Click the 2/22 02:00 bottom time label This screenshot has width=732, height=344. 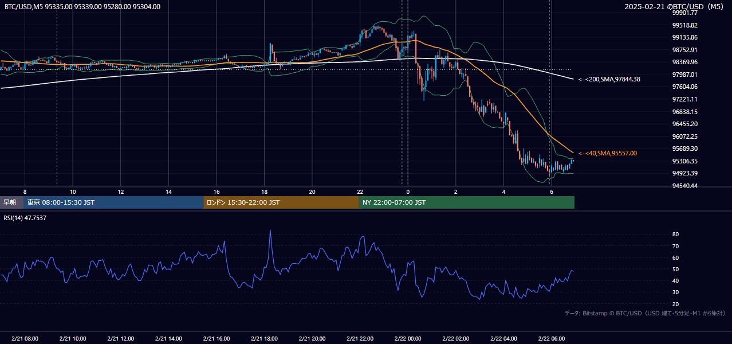[455, 339]
